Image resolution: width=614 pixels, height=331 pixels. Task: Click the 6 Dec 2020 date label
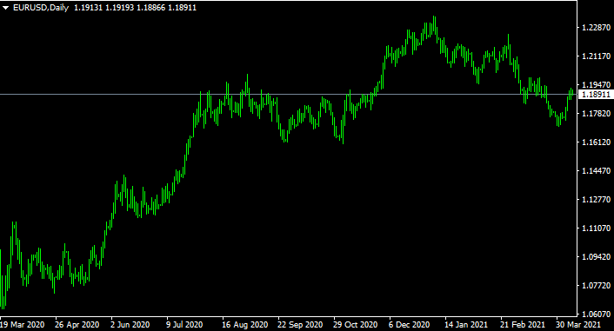[410, 325]
